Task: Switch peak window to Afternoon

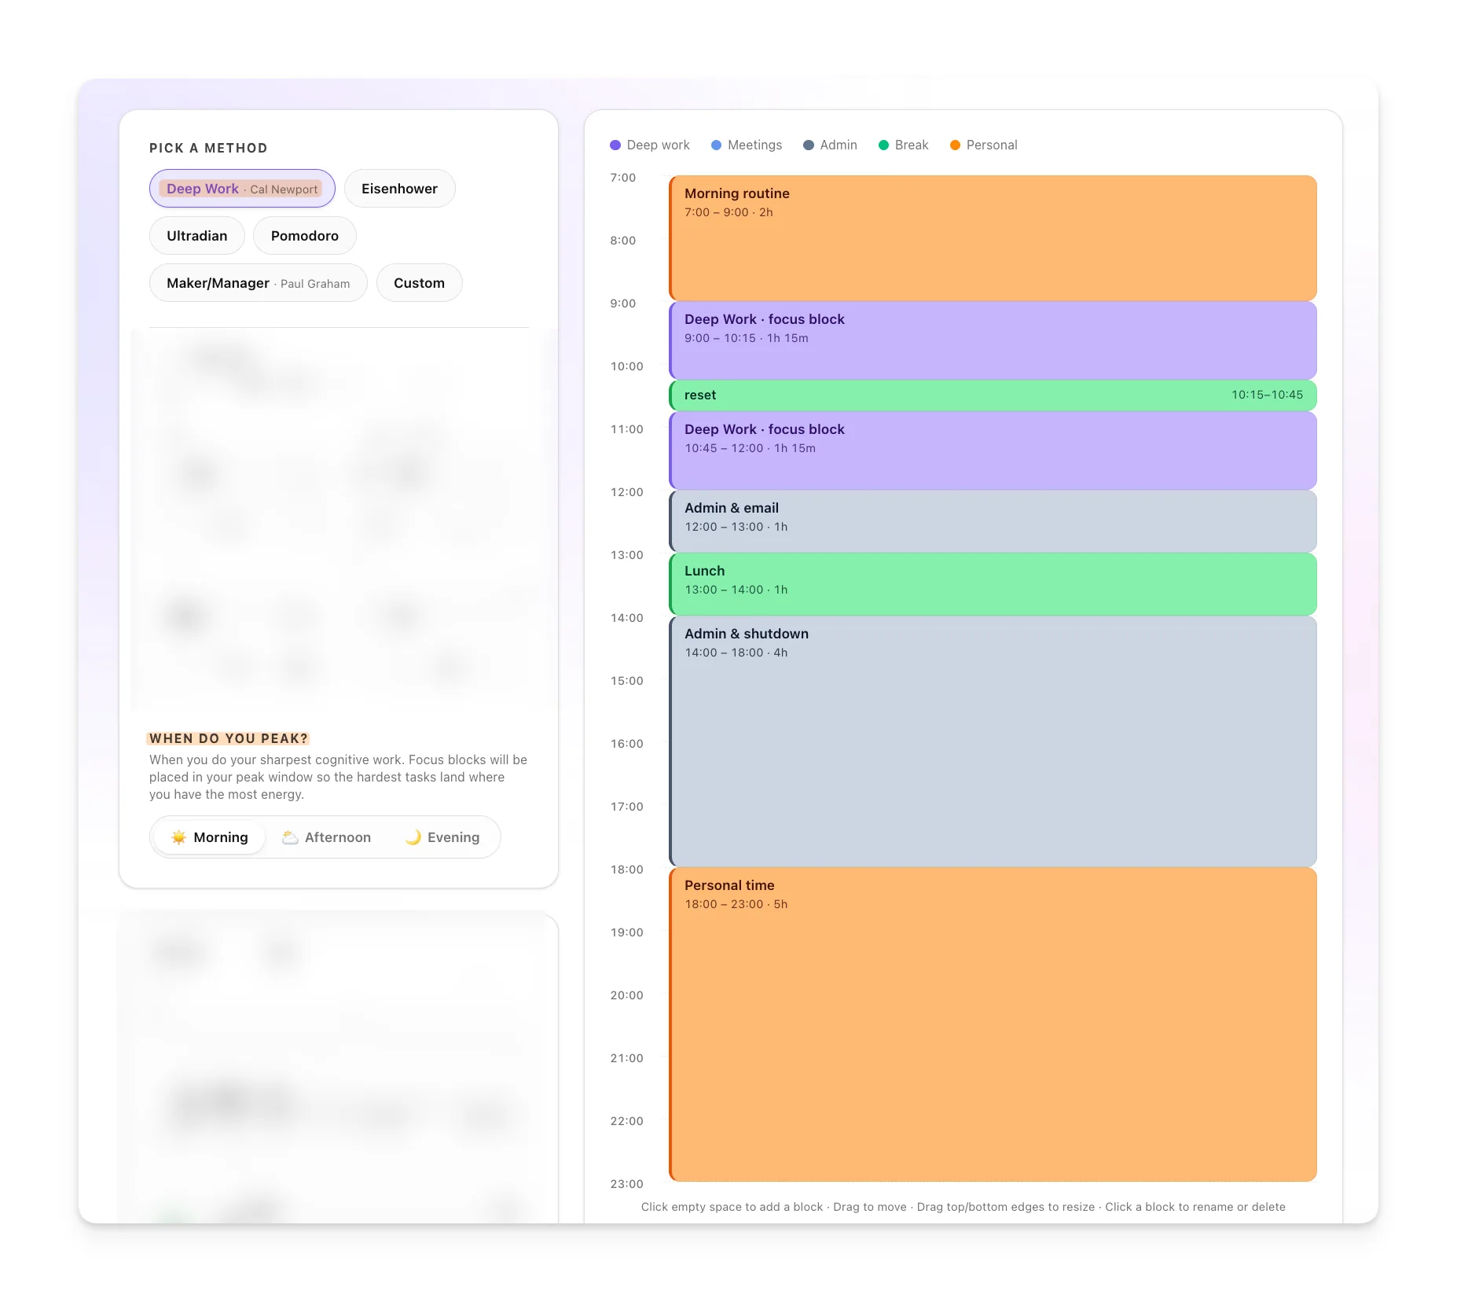Action: pos(326,837)
